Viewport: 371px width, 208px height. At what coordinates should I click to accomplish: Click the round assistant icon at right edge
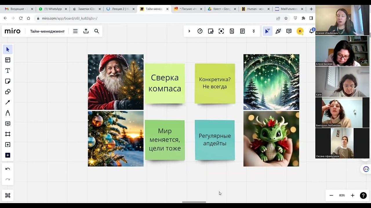click(x=366, y=169)
